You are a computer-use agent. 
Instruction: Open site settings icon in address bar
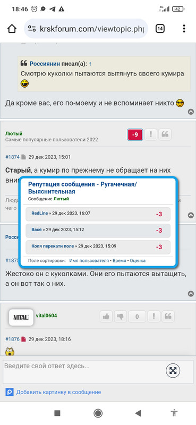[x=32, y=29]
